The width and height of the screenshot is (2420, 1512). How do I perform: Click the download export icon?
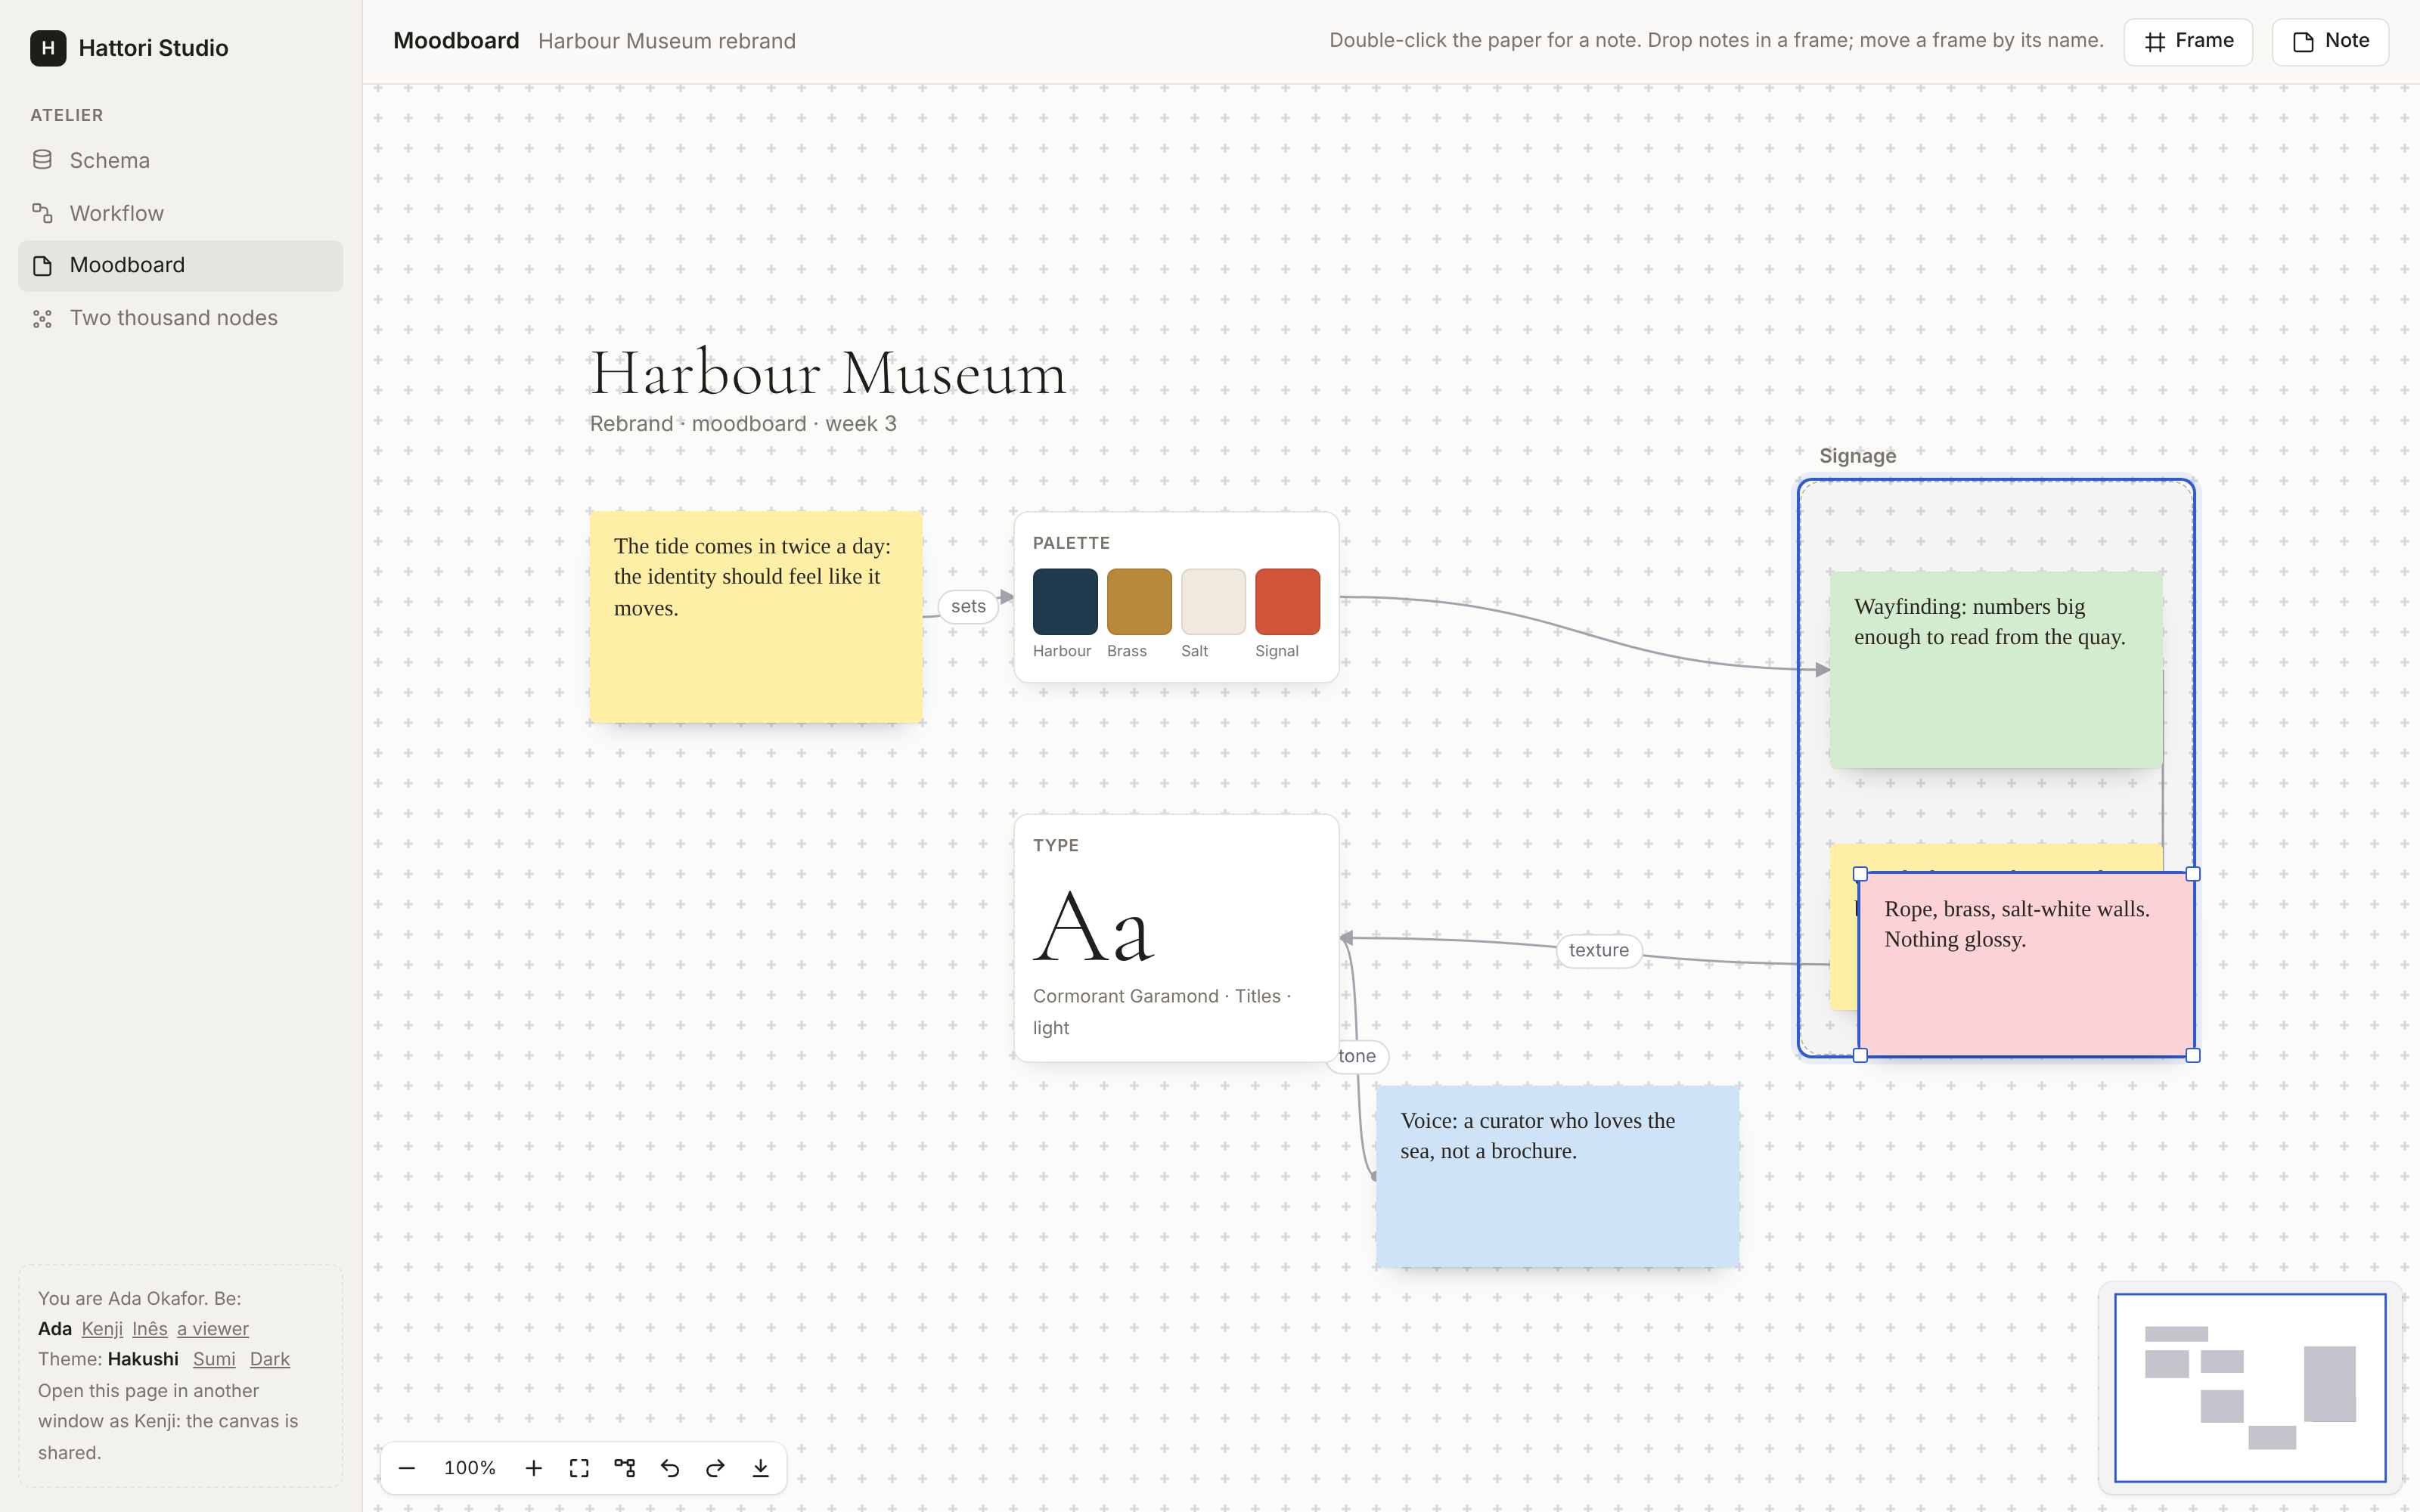coord(761,1468)
